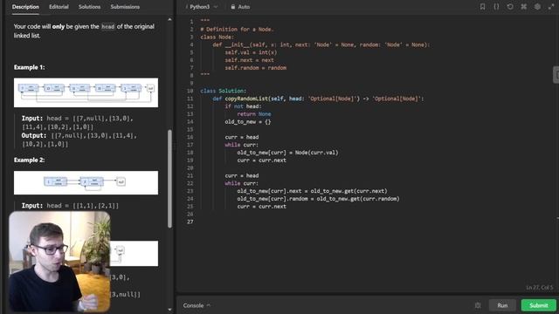Click 'old_to_new[curr] = Node(curr.val)' line

click(287, 153)
